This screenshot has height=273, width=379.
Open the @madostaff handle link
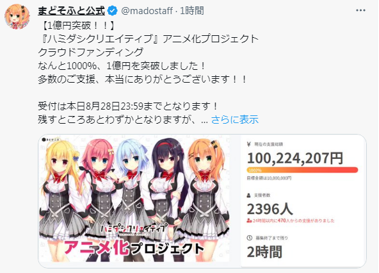pyautogui.click(x=147, y=11)
